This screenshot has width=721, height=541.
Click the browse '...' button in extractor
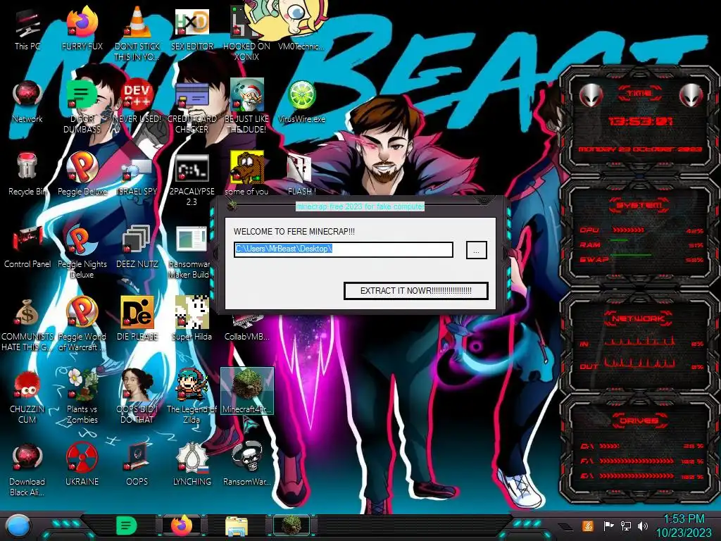pyautogui.click(x=477, y=250)
